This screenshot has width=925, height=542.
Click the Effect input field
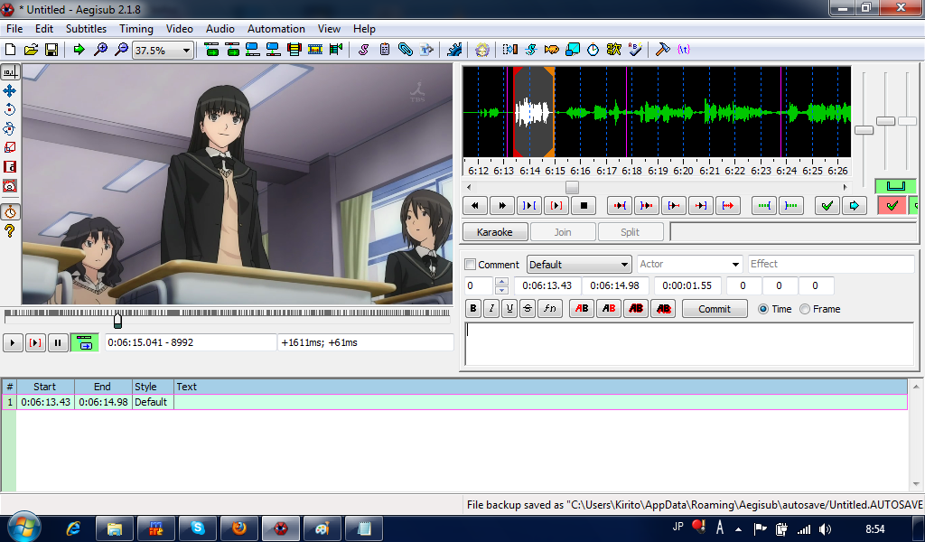831,264
